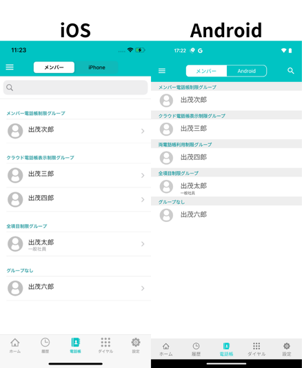The width and height of the screenshot is (302, 368).
Task: Tap battery icon in iOS status bar
Action: click(x=140, y=50)
